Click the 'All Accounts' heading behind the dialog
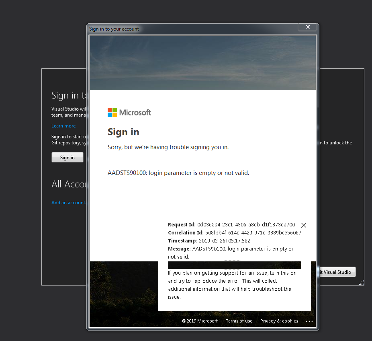372x341 pixels. 69,184
